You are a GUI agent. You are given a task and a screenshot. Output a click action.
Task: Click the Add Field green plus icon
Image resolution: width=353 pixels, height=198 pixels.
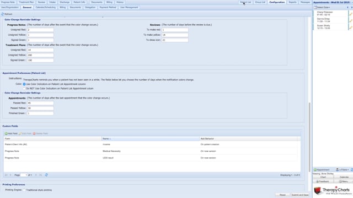(6, 134)
